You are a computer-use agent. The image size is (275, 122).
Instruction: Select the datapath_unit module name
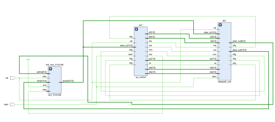[224, 82]
